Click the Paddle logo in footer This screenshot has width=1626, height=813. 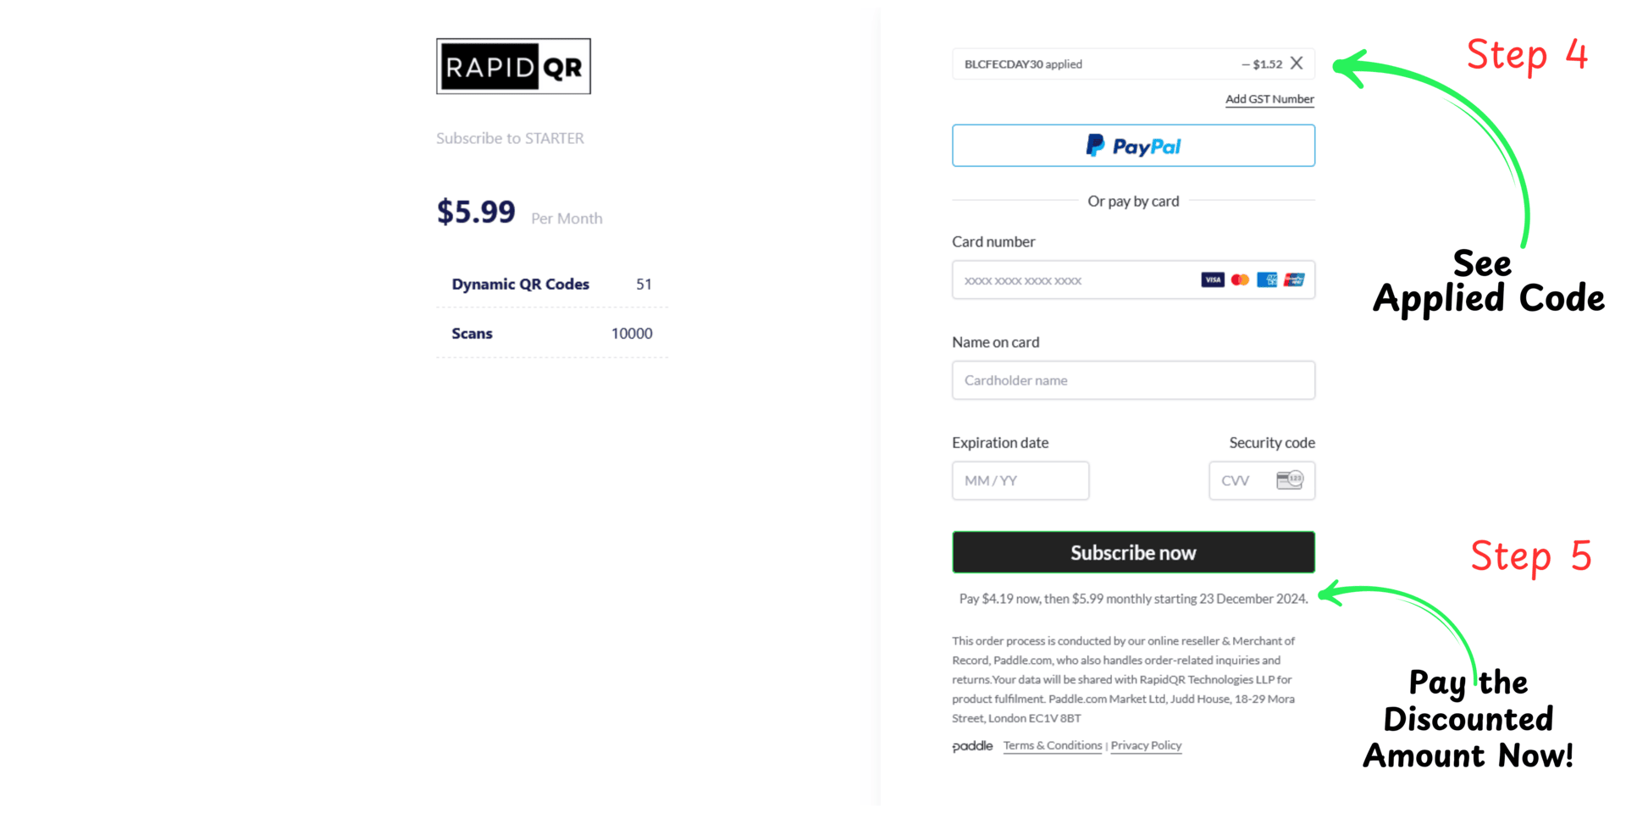pyautogui.click(x=972, y=746)
